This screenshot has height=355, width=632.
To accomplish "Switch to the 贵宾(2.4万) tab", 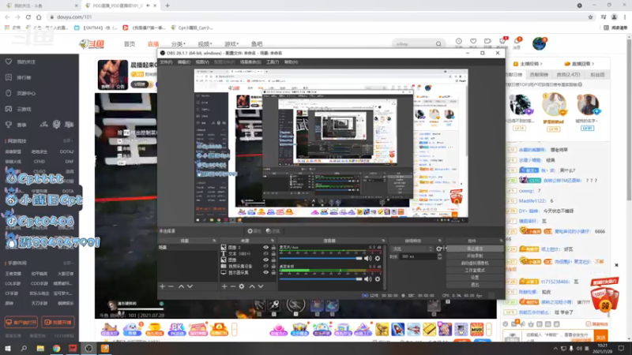I will coord(568,75).
